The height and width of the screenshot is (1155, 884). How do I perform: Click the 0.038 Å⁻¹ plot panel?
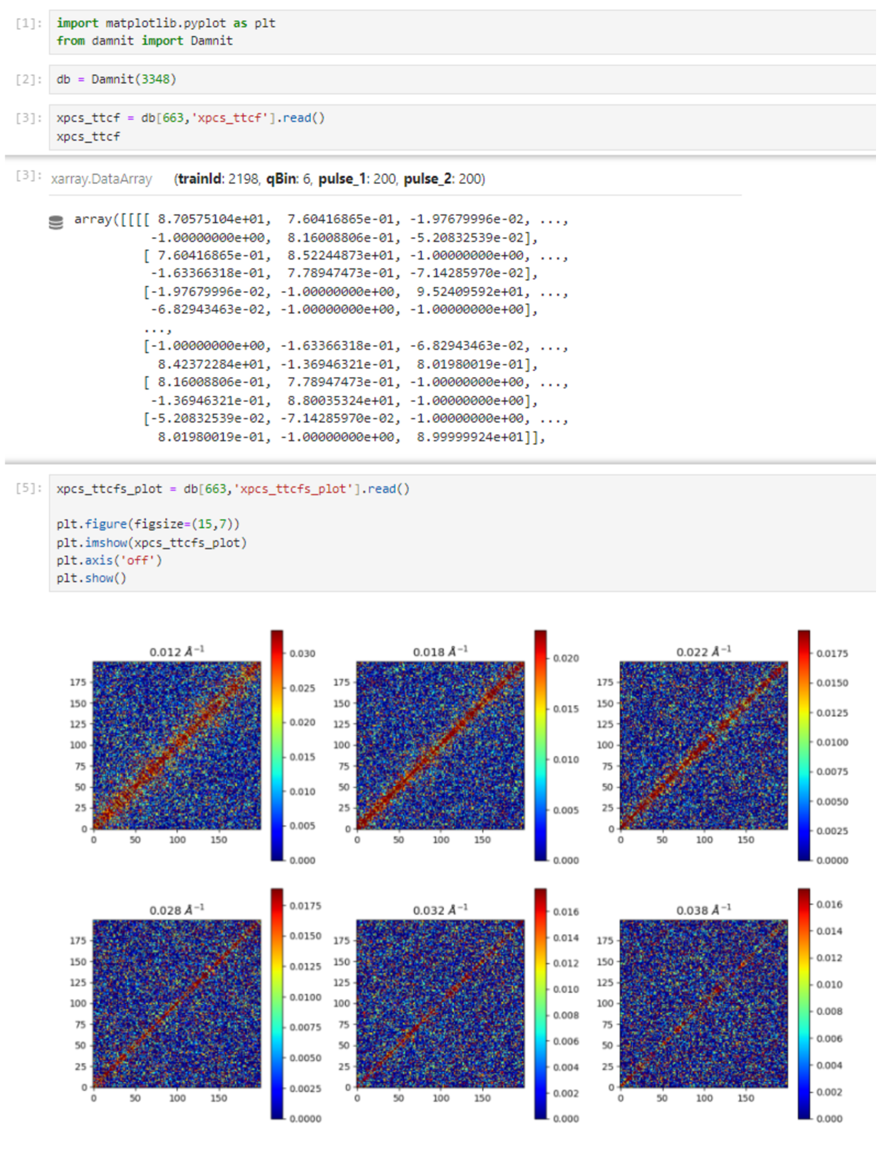[704, 1004]
